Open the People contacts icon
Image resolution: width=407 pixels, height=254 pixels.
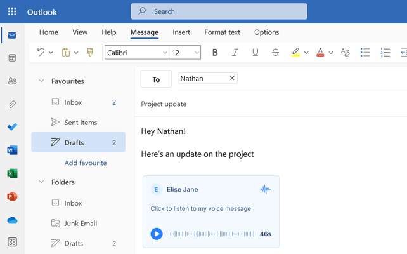12,81
